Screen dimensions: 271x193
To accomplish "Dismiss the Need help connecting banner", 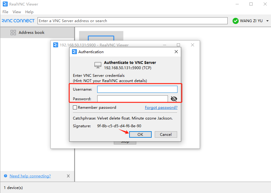I will tap(68, 176).
